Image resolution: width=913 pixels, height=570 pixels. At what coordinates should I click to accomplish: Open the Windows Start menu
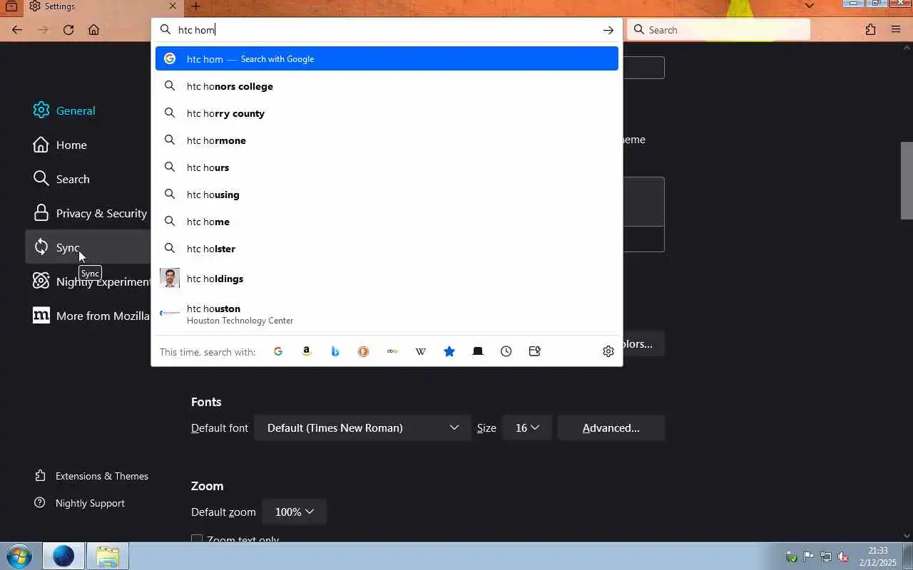click(19, 556)
